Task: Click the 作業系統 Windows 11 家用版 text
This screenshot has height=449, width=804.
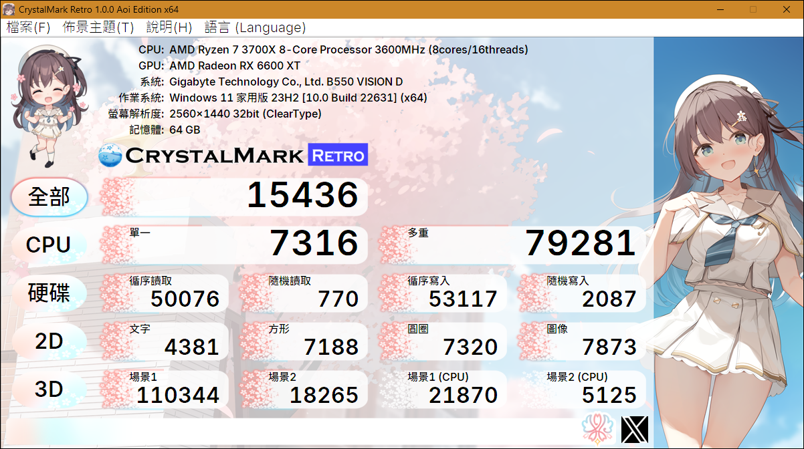Action: click(298, 98)
